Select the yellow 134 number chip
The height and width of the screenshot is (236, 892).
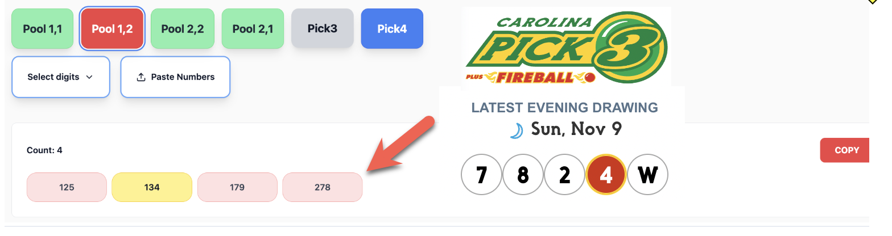coord(152,187)
